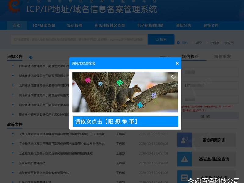Open 政策文件 in navigation bar
The image size is (244, 183).
pyautogui.click(x=211, y=26)
